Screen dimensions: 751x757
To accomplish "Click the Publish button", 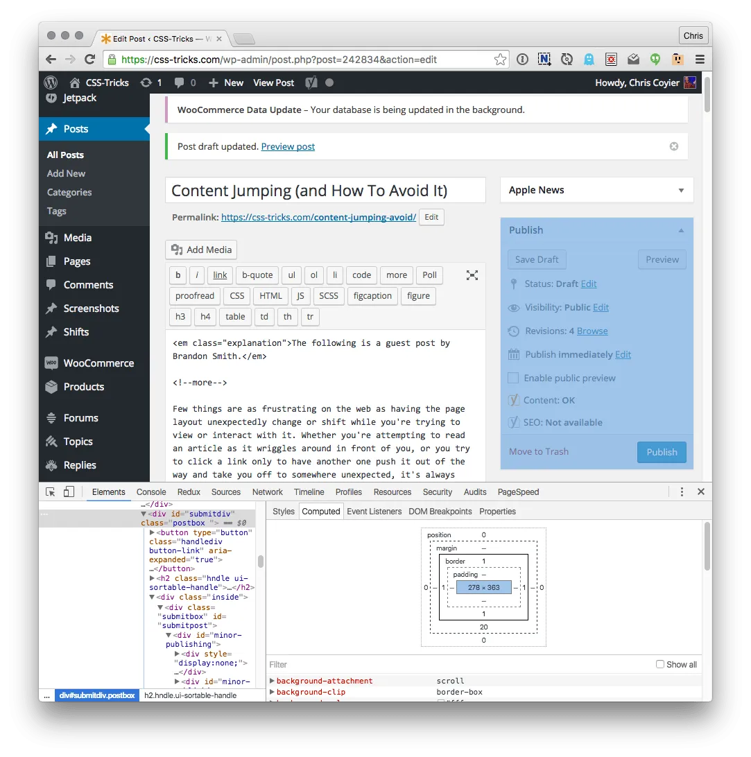I will point(662,453).
